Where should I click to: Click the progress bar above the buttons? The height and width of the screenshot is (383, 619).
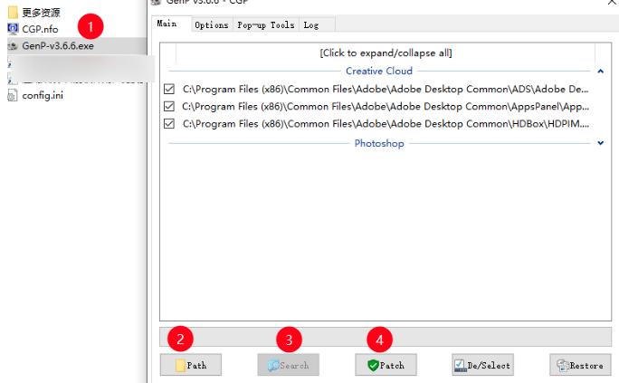click(x=386, y=337)
